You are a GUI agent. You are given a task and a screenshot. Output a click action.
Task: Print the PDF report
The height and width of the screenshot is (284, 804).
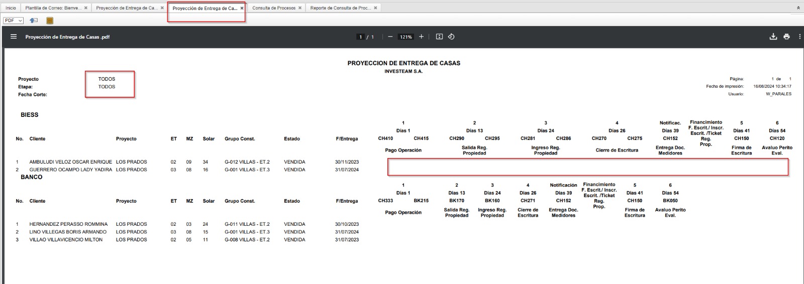pyautogui.click(x=786, y=37)
